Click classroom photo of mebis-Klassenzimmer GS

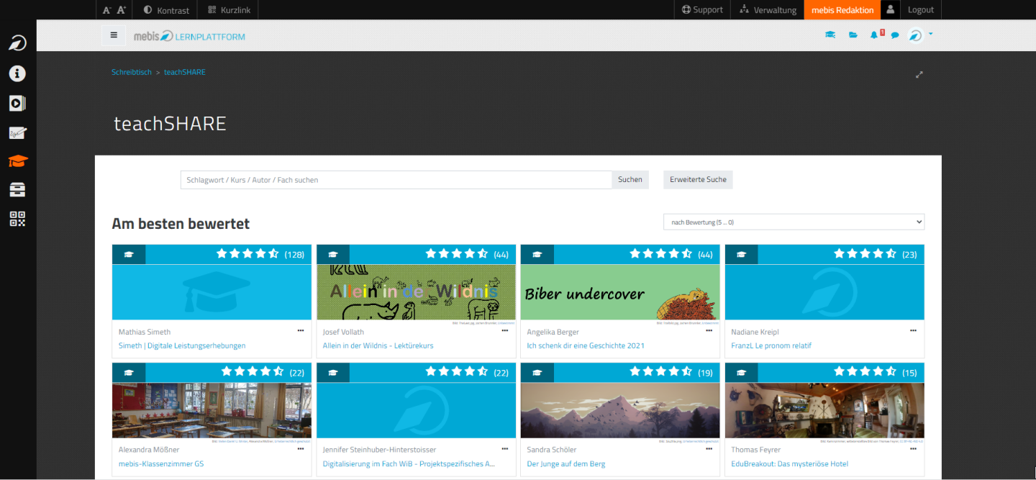pos(212,410)
